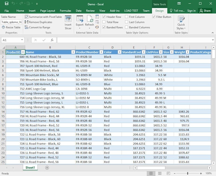The width and height of the screenshot is (216, 176).
Task: Click the Save icon in title bar
Action: (6, 3)
